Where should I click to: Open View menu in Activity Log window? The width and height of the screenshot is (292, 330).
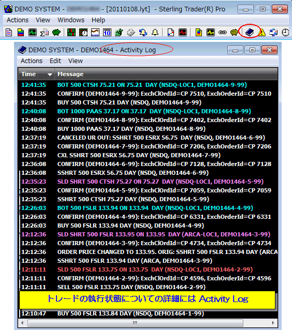pos(76,61)
